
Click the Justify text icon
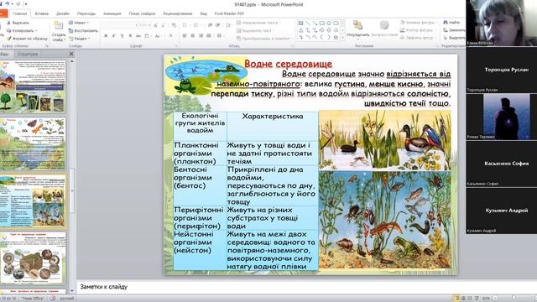[x=209, y=35]
